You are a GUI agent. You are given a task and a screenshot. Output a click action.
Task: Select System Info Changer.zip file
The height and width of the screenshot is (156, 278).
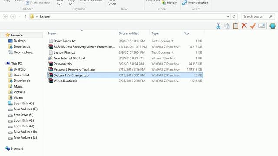click(125, 75)
